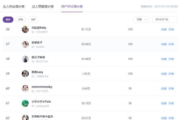This screenshot has height=120, width=178.
Task: Open 是公子陈呀's avatar picture
Action: pos(25,59)
